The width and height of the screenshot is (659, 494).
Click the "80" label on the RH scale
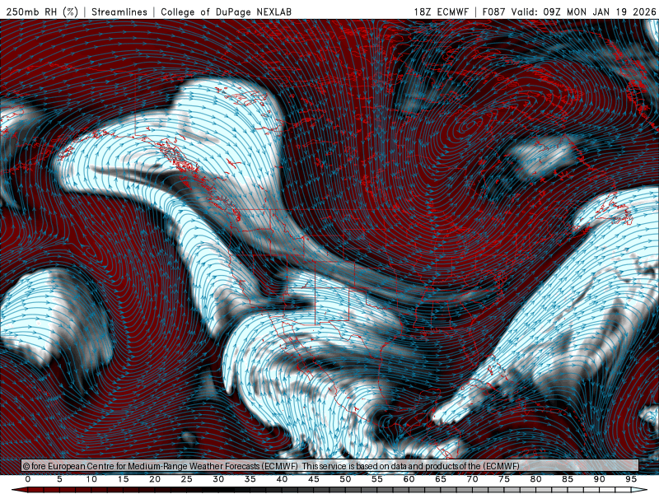535,479
